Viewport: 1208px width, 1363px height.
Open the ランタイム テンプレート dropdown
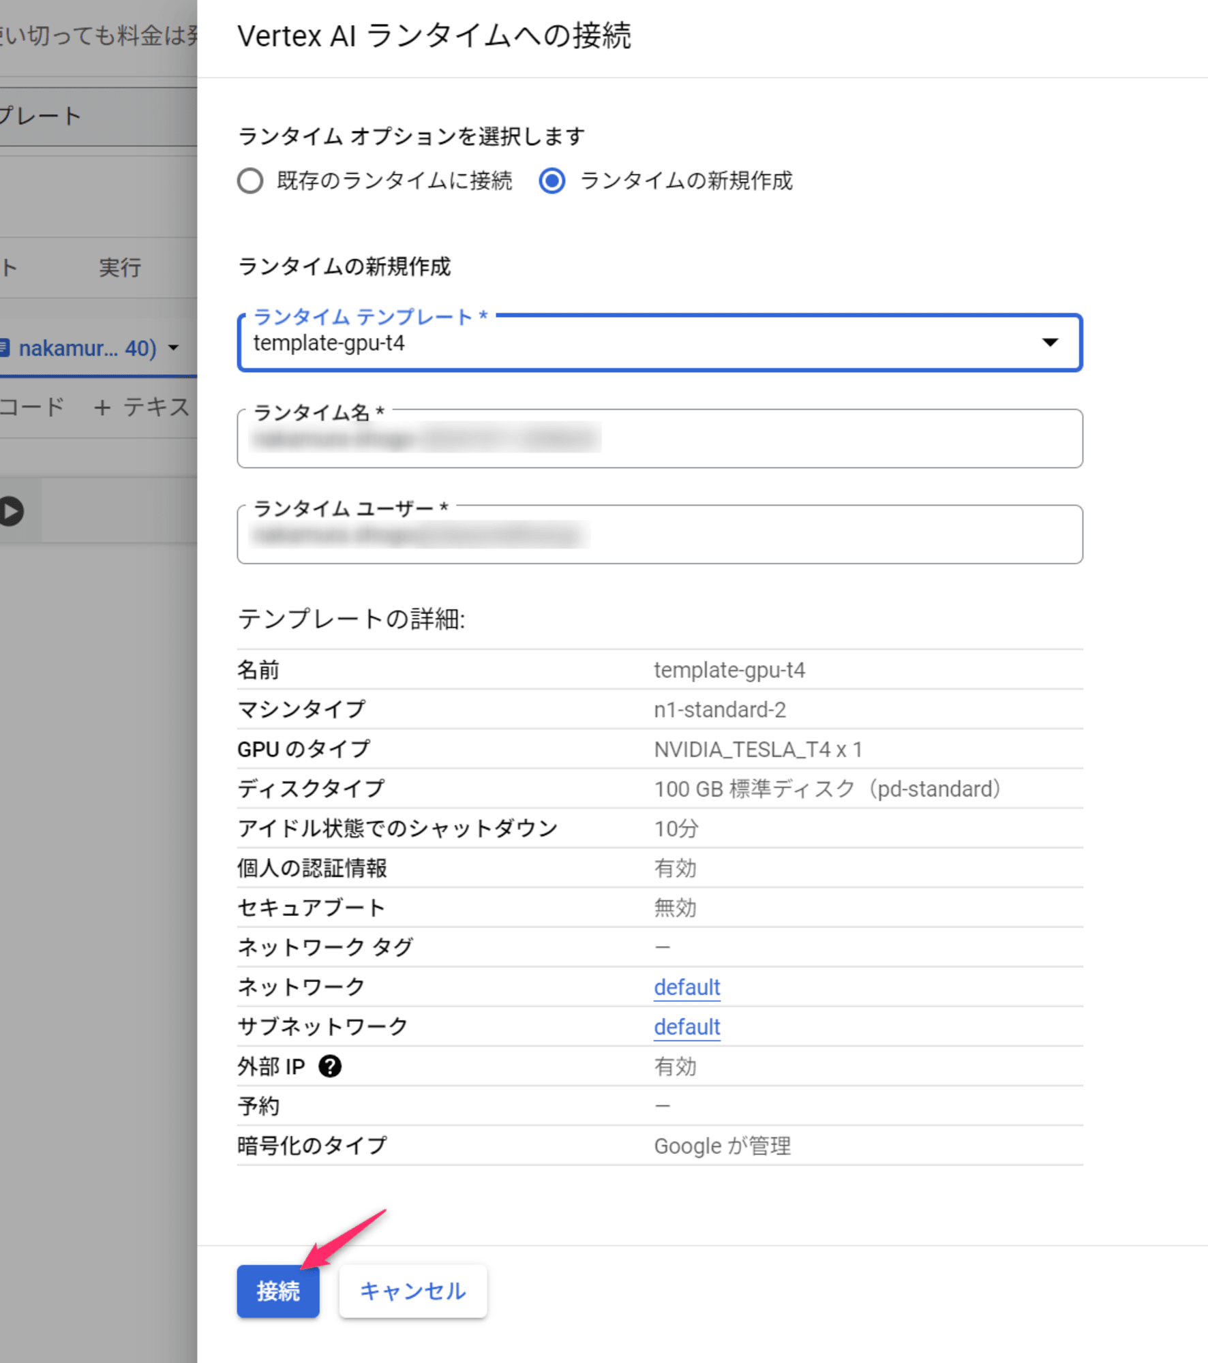coord(659,343)
